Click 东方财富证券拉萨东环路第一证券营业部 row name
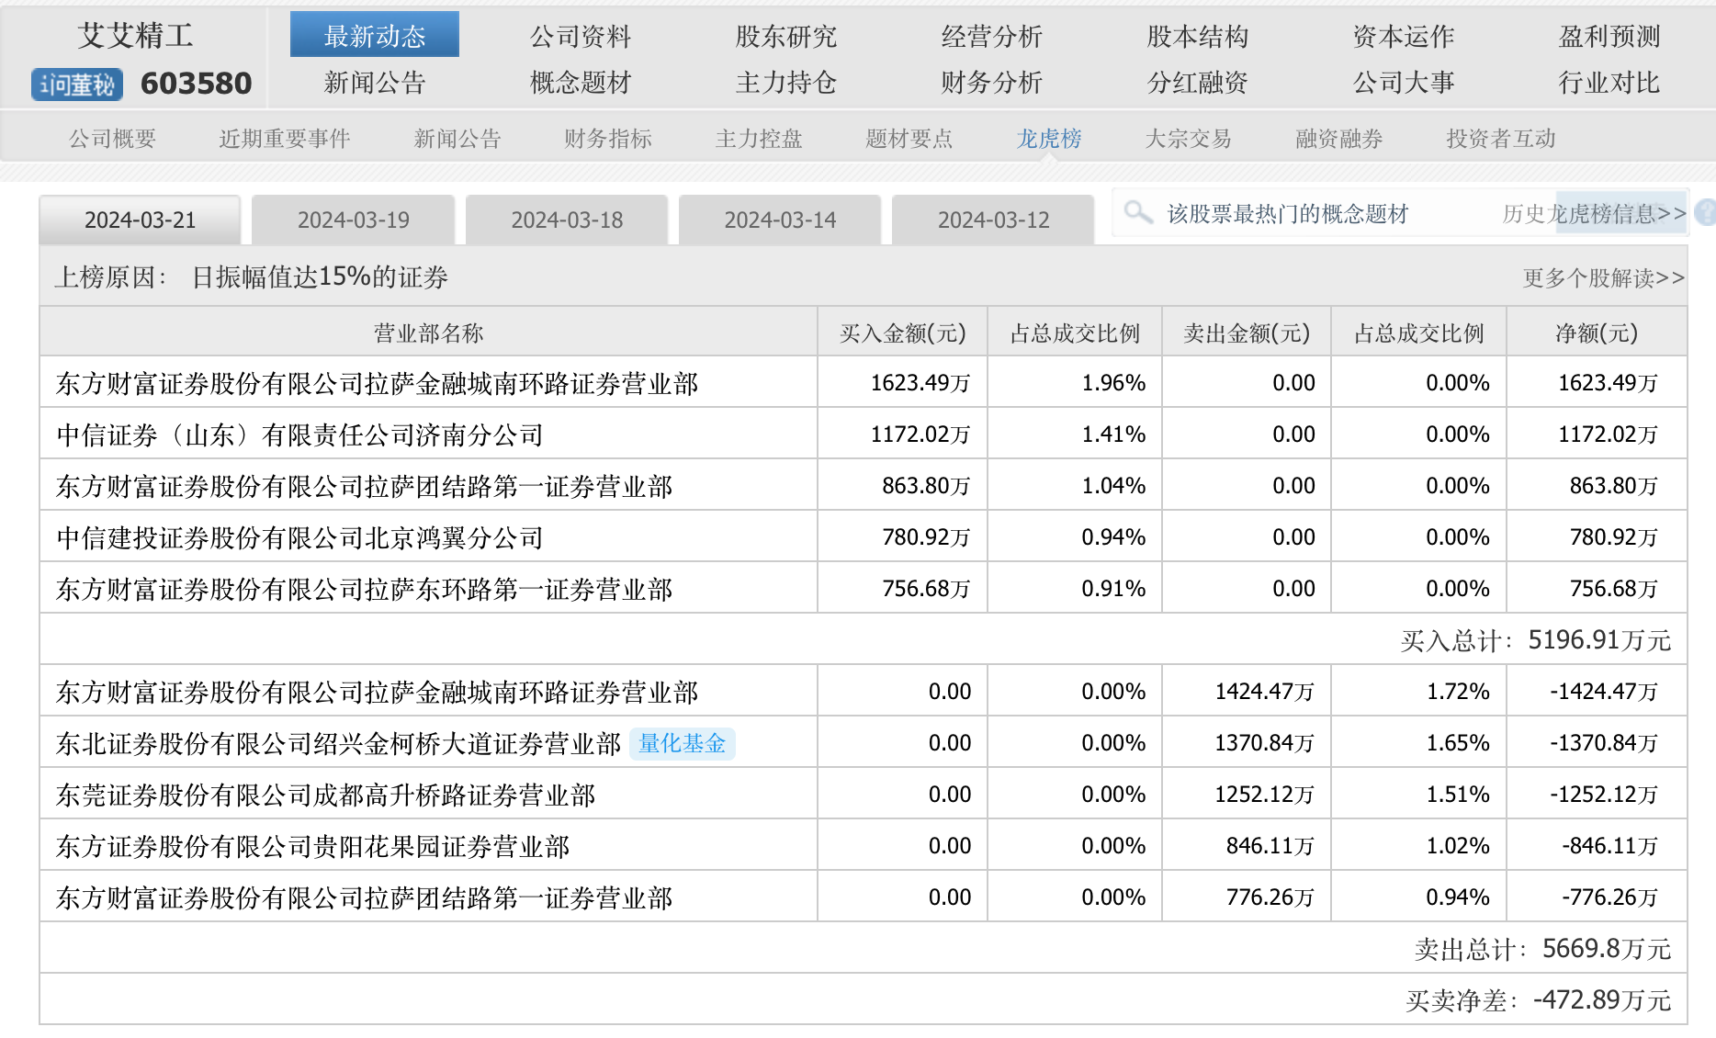The image size is (1716, 1038). coord(365,589)
